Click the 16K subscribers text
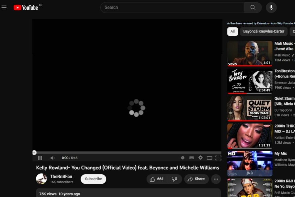 pyautogui.click(x=62, y=182)
